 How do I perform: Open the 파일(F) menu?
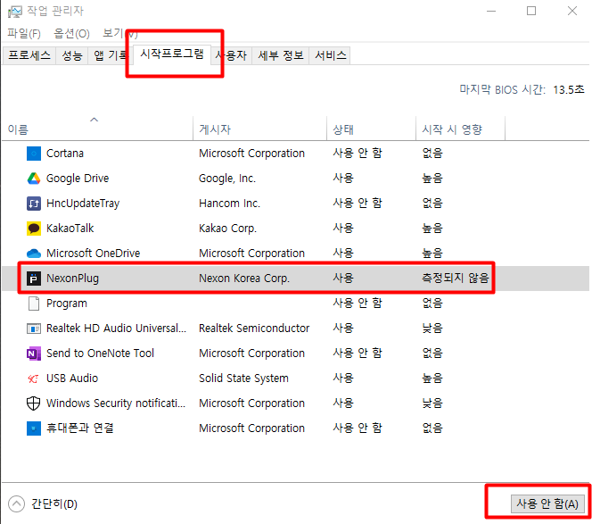(24, 34)
